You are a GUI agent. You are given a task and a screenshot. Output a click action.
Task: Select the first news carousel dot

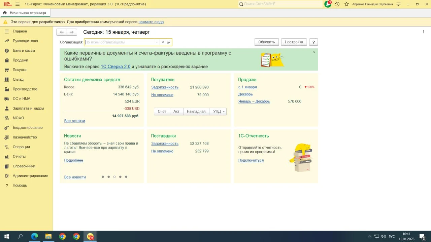click(x=103, y=177)
